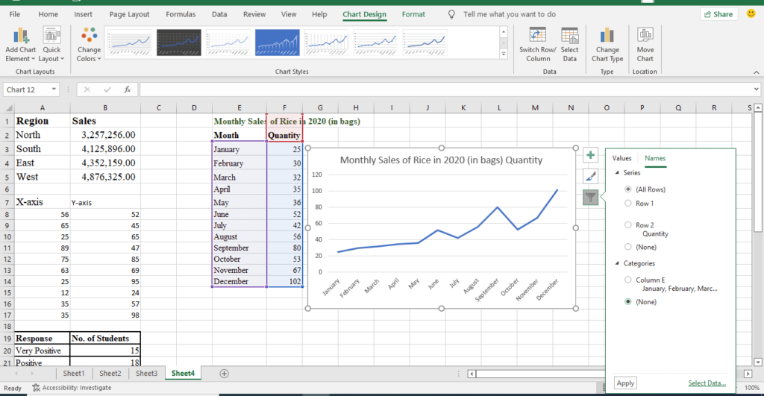The image size is (764, 396).
Task: Select column header H
Action: [356, 107]
